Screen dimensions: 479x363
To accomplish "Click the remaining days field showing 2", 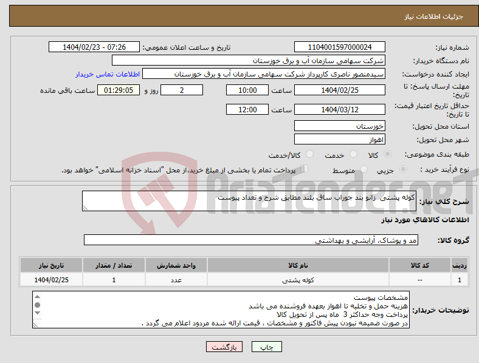I will pyautogui.click(x=182, y=90).
